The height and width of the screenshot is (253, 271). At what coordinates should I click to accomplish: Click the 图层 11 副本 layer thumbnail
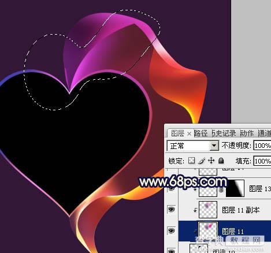[208, 210]
